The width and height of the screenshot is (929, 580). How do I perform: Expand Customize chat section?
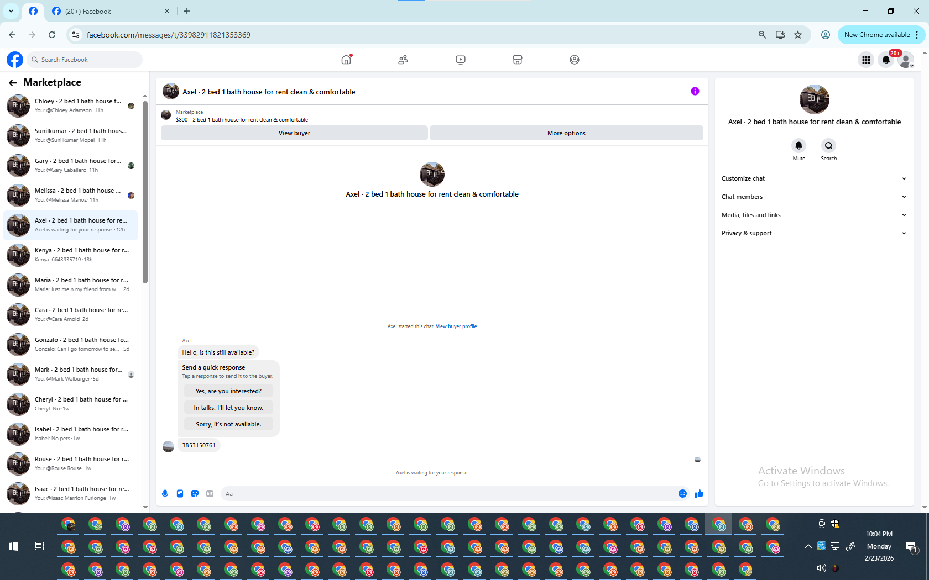click(x=814, y=178)
